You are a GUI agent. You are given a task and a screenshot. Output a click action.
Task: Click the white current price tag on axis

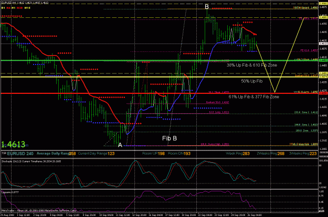tap(323, 44)
